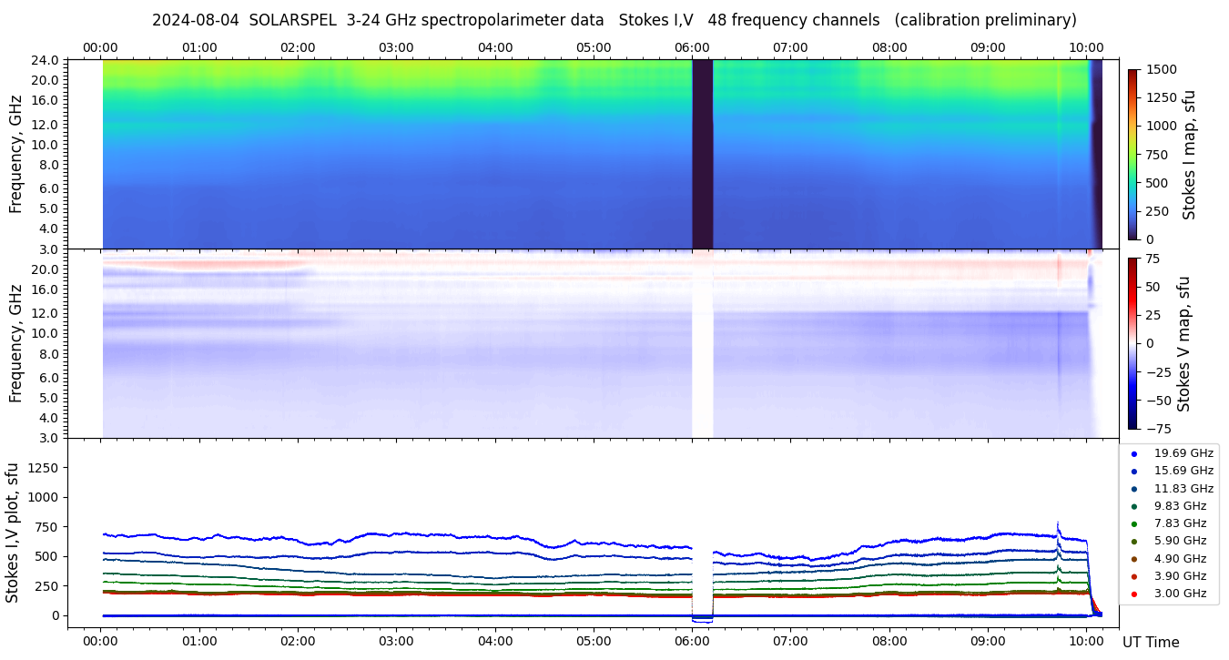Click the burst spike peak in bottom plot
The height and width of the screenshot is (660, 1229).
click(x=1058, y=523)
